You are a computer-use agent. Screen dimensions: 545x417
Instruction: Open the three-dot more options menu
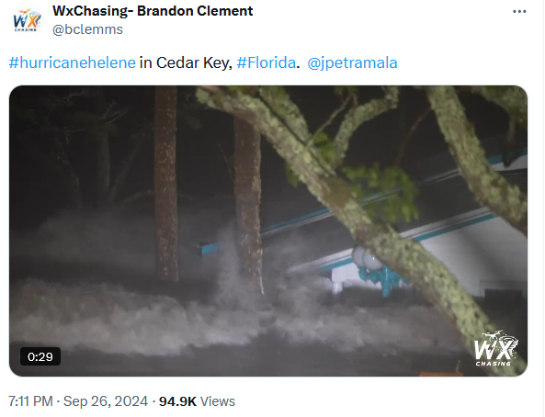coord(519,11)
